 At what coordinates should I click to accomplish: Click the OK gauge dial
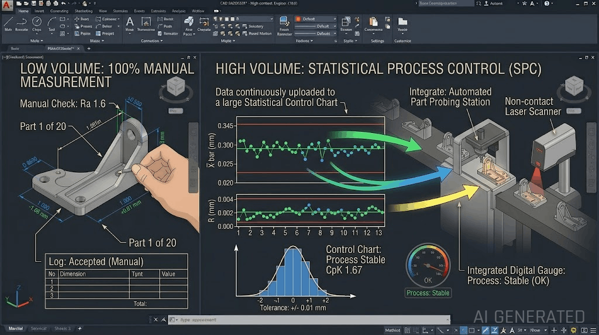point(428,265)
